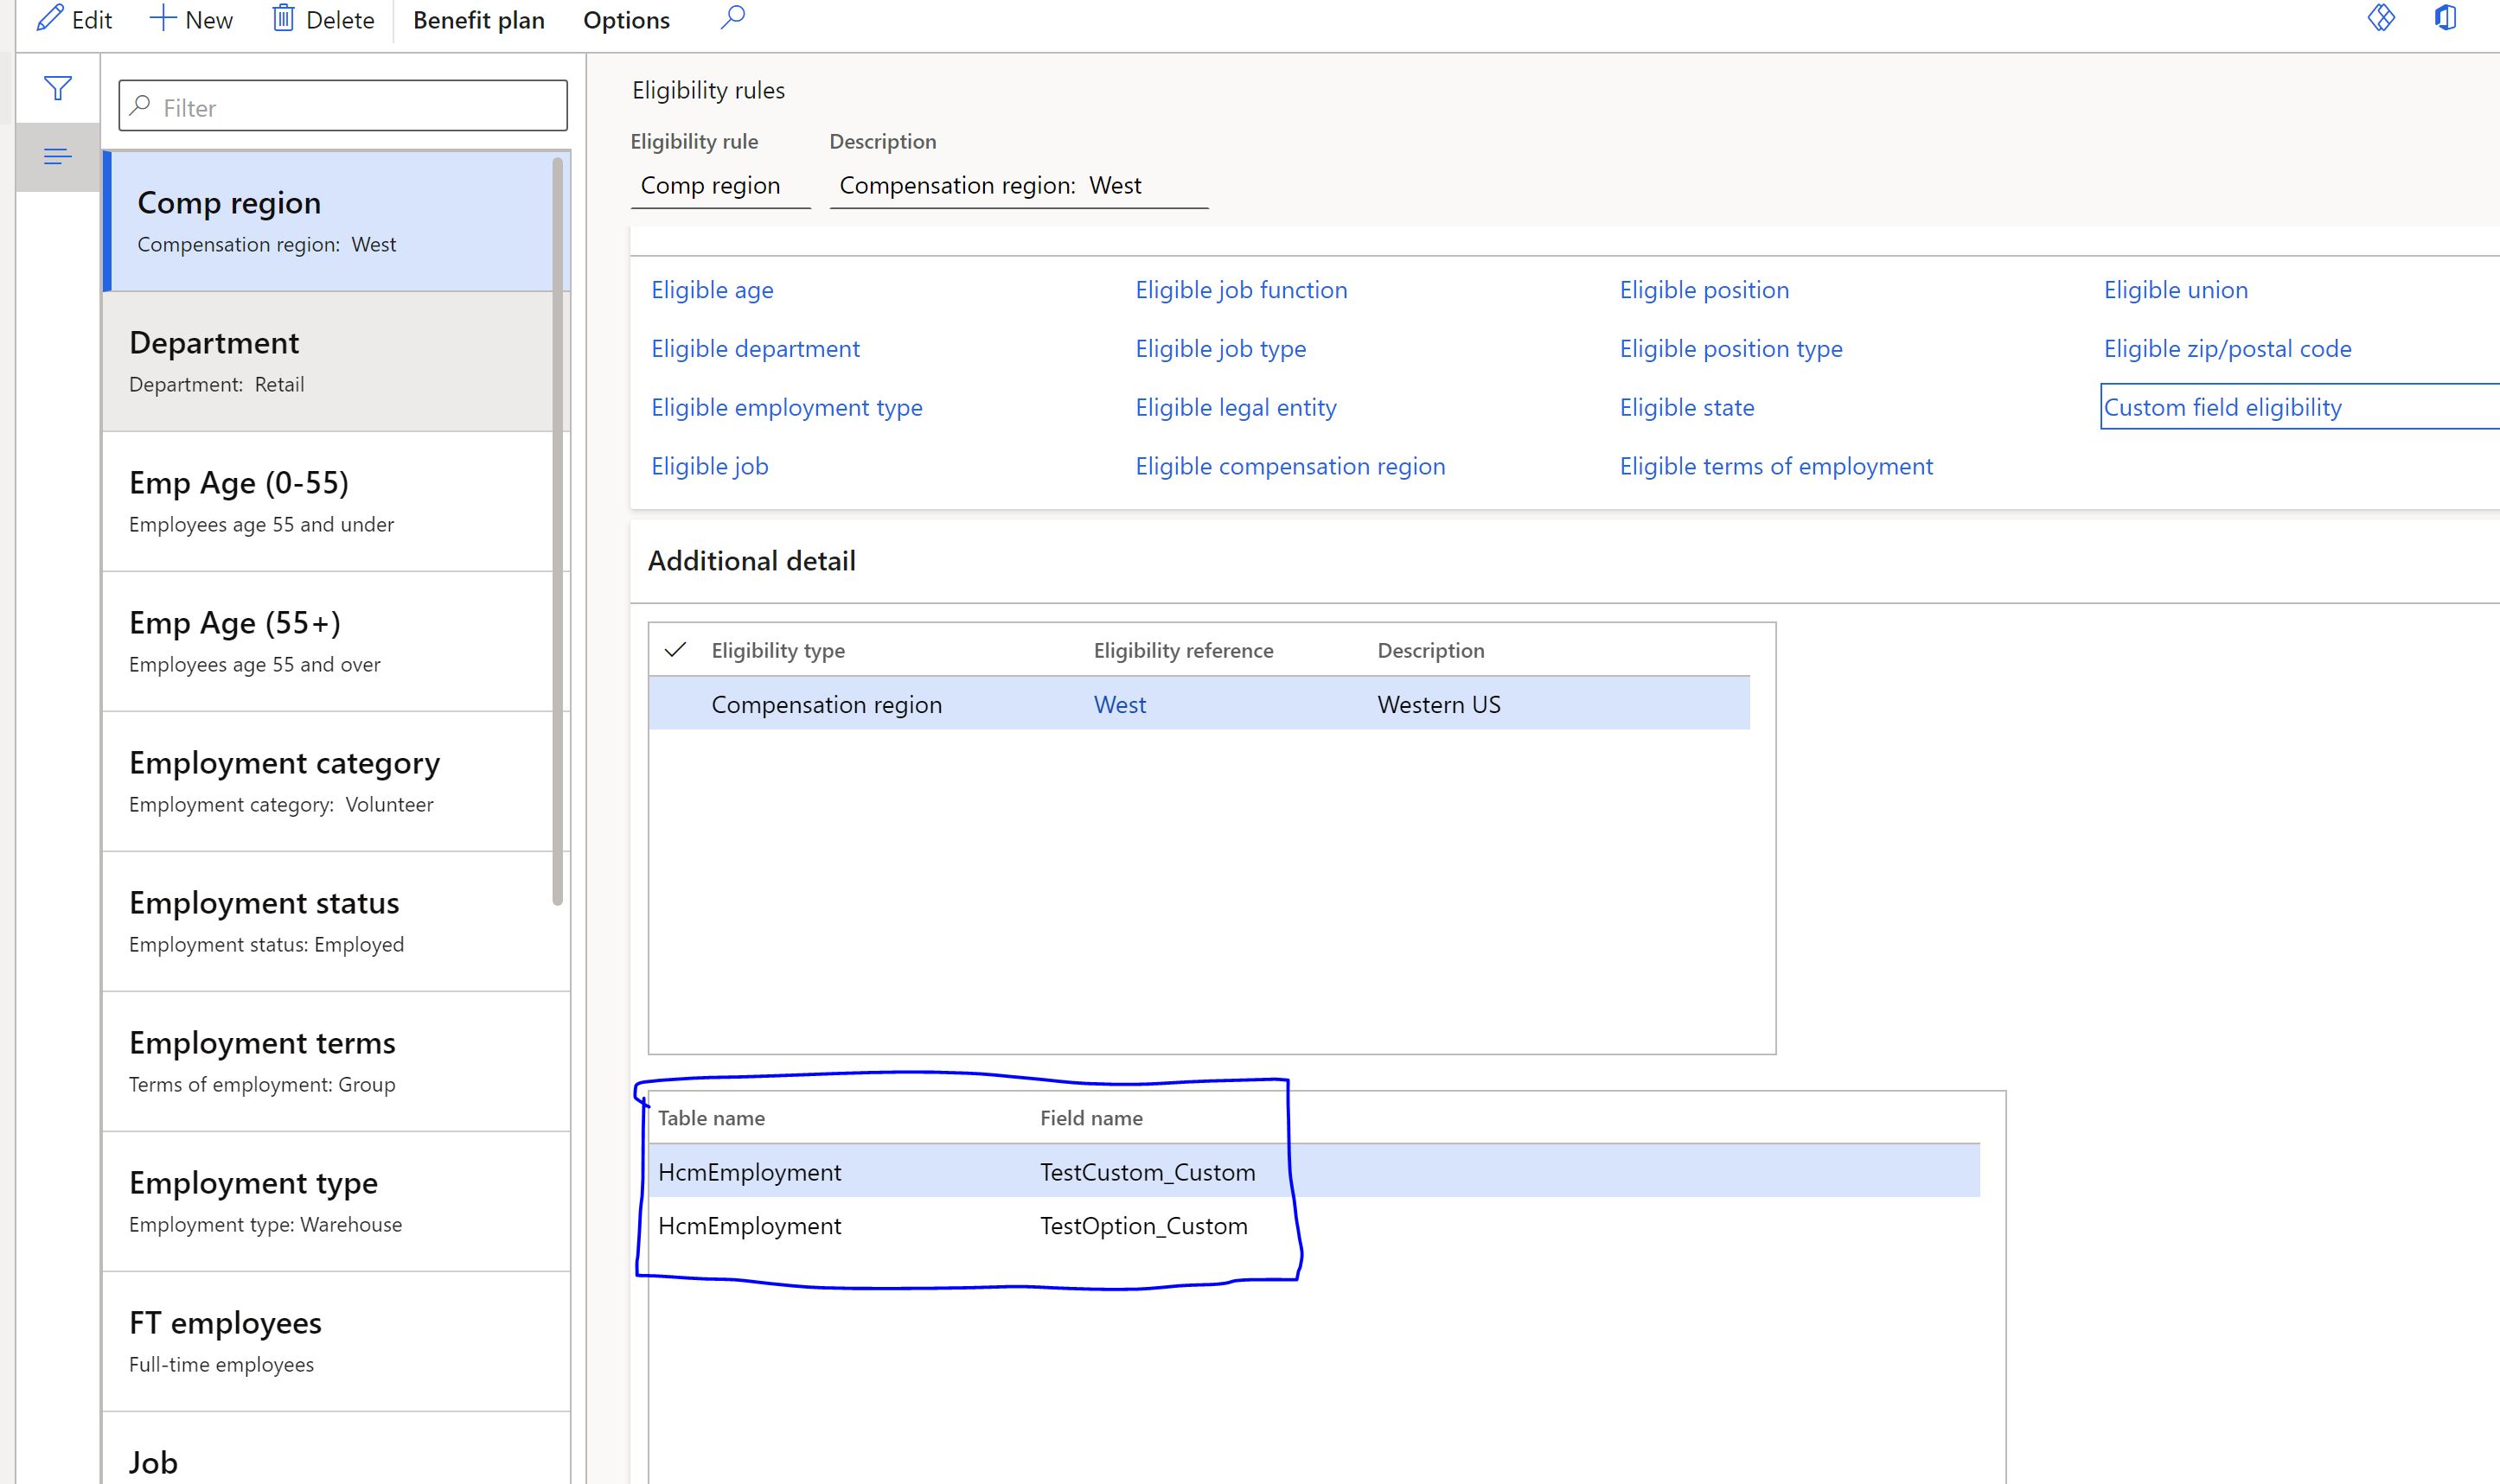Toggle the checkmark on Compensation region row

coord(677,704)
